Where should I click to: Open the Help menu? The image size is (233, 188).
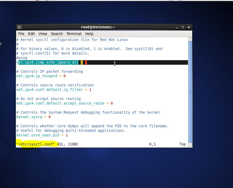89,34
